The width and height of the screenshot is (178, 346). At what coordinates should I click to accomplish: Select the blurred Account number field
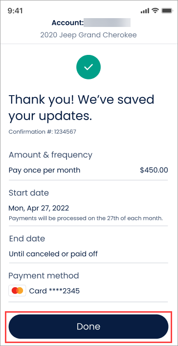point(107,23)
